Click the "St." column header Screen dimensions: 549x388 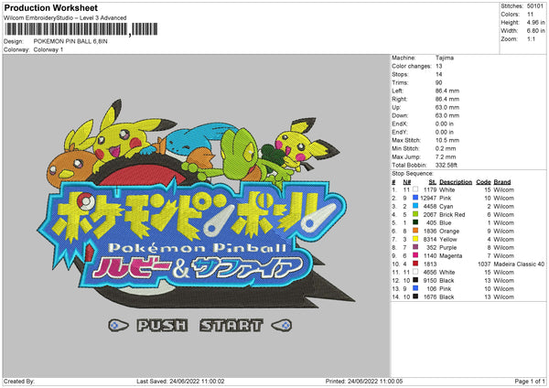(x=433, y=182)
